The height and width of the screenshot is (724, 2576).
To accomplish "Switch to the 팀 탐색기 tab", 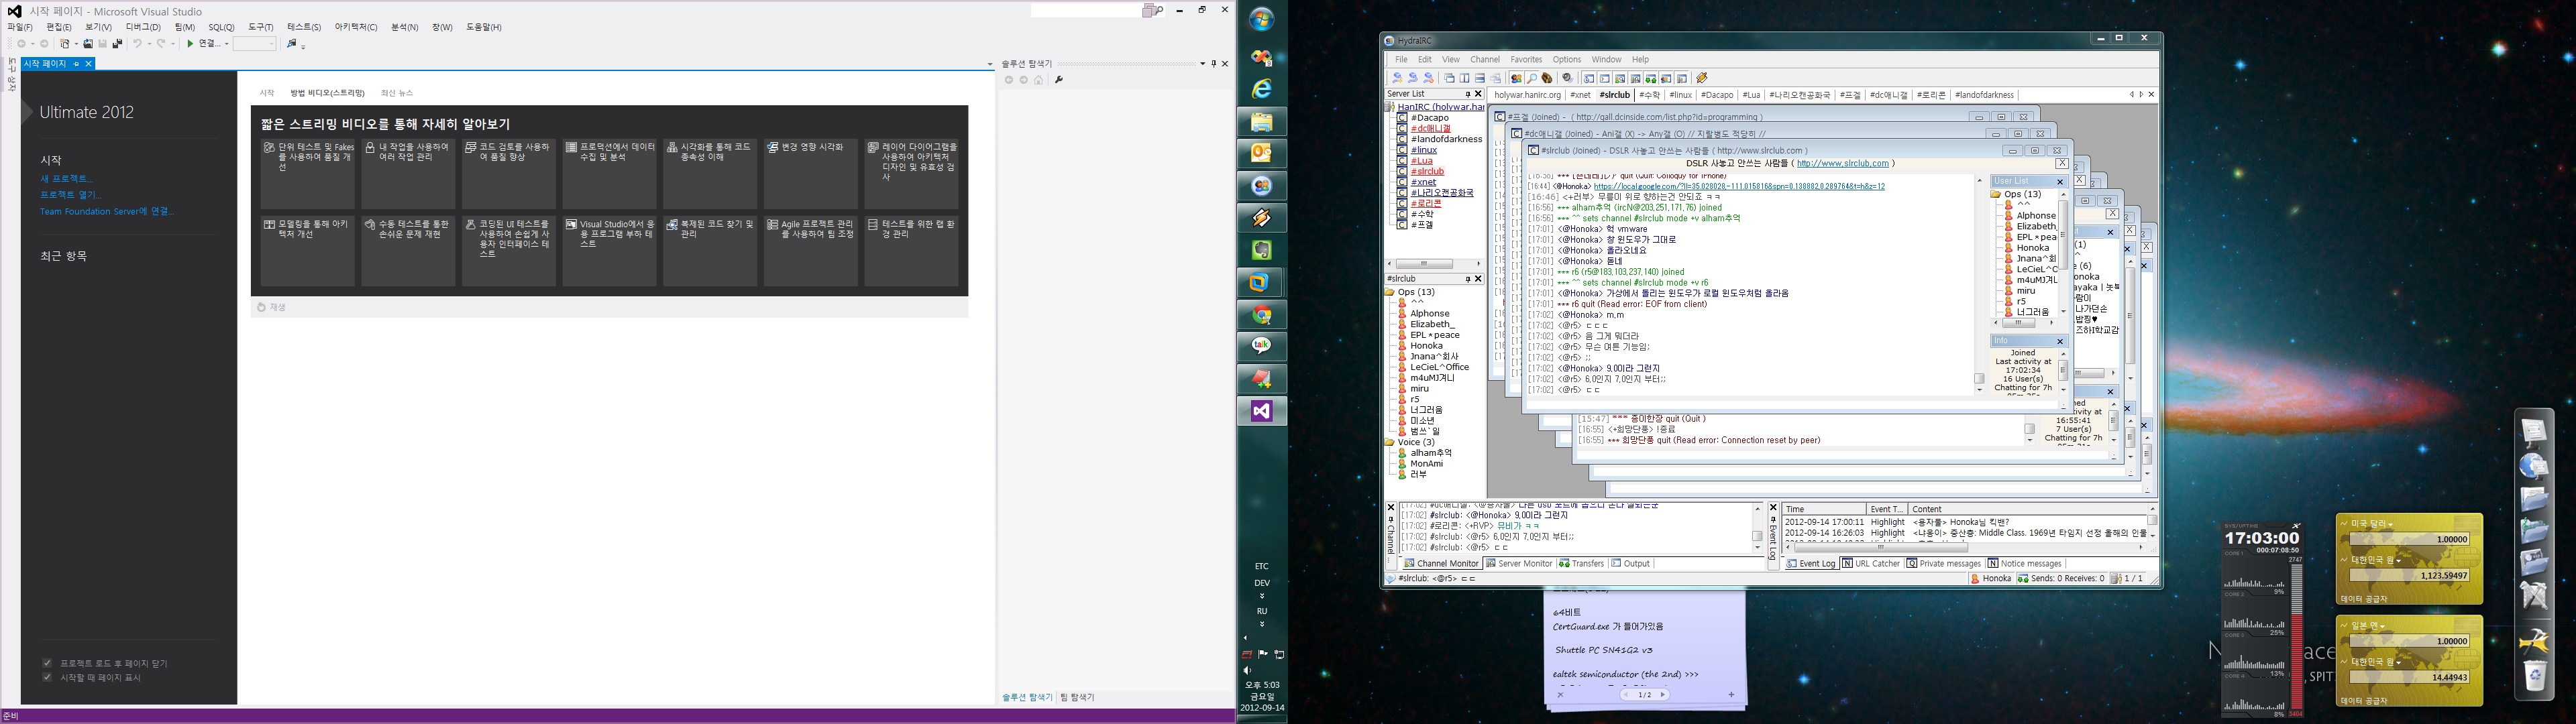I will [x=1077, y=697].
